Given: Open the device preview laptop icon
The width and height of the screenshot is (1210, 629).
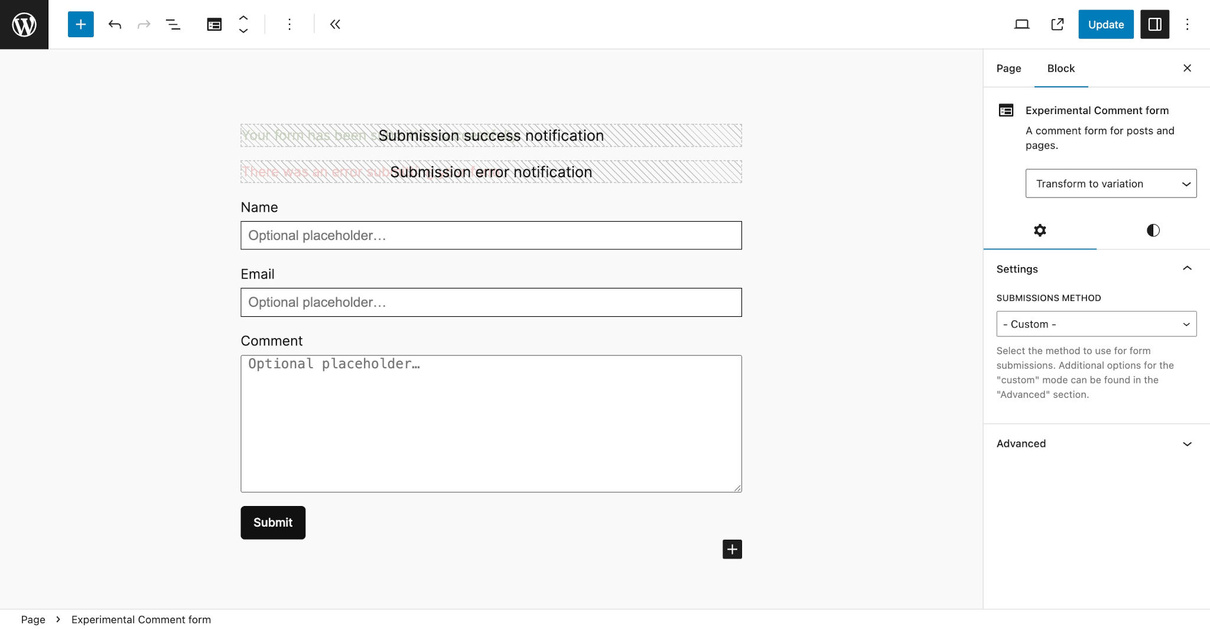Looking at the screenshot, I should (1022, 24).
